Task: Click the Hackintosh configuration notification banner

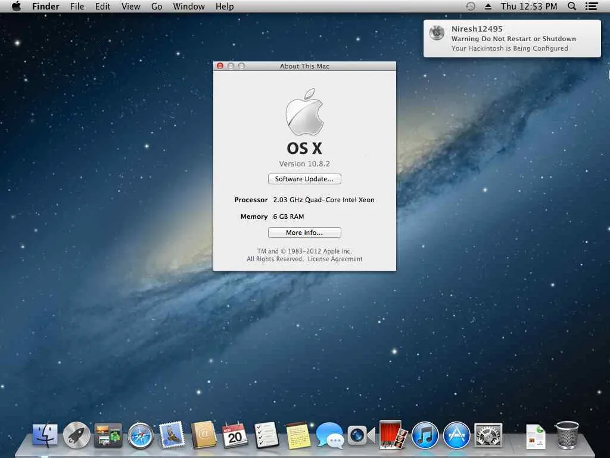Action: [x=512, y=39]
